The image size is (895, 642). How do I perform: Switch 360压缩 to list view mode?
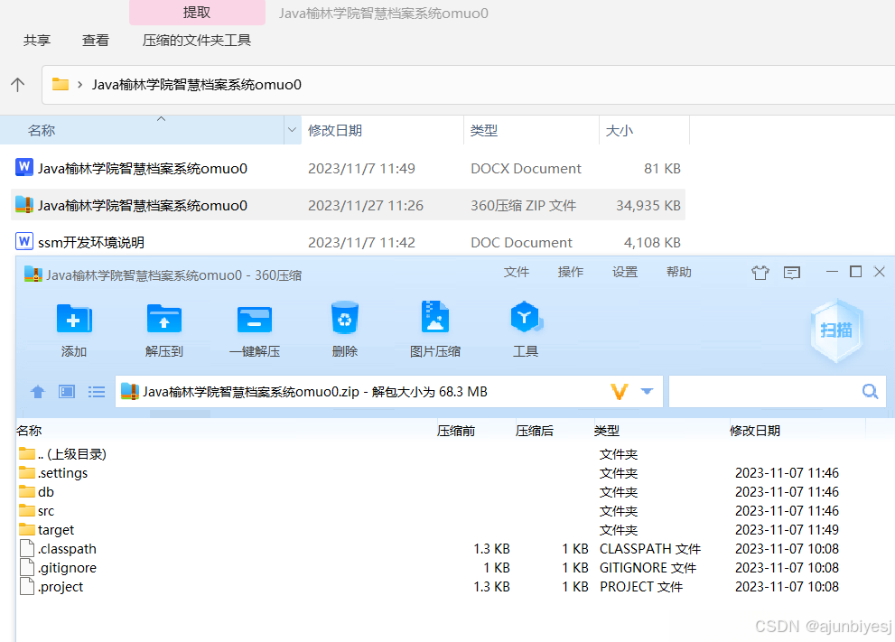point(97,392)
